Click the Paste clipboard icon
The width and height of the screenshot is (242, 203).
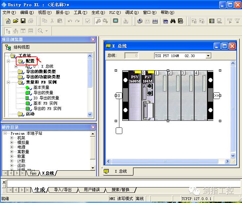(60, 21)
